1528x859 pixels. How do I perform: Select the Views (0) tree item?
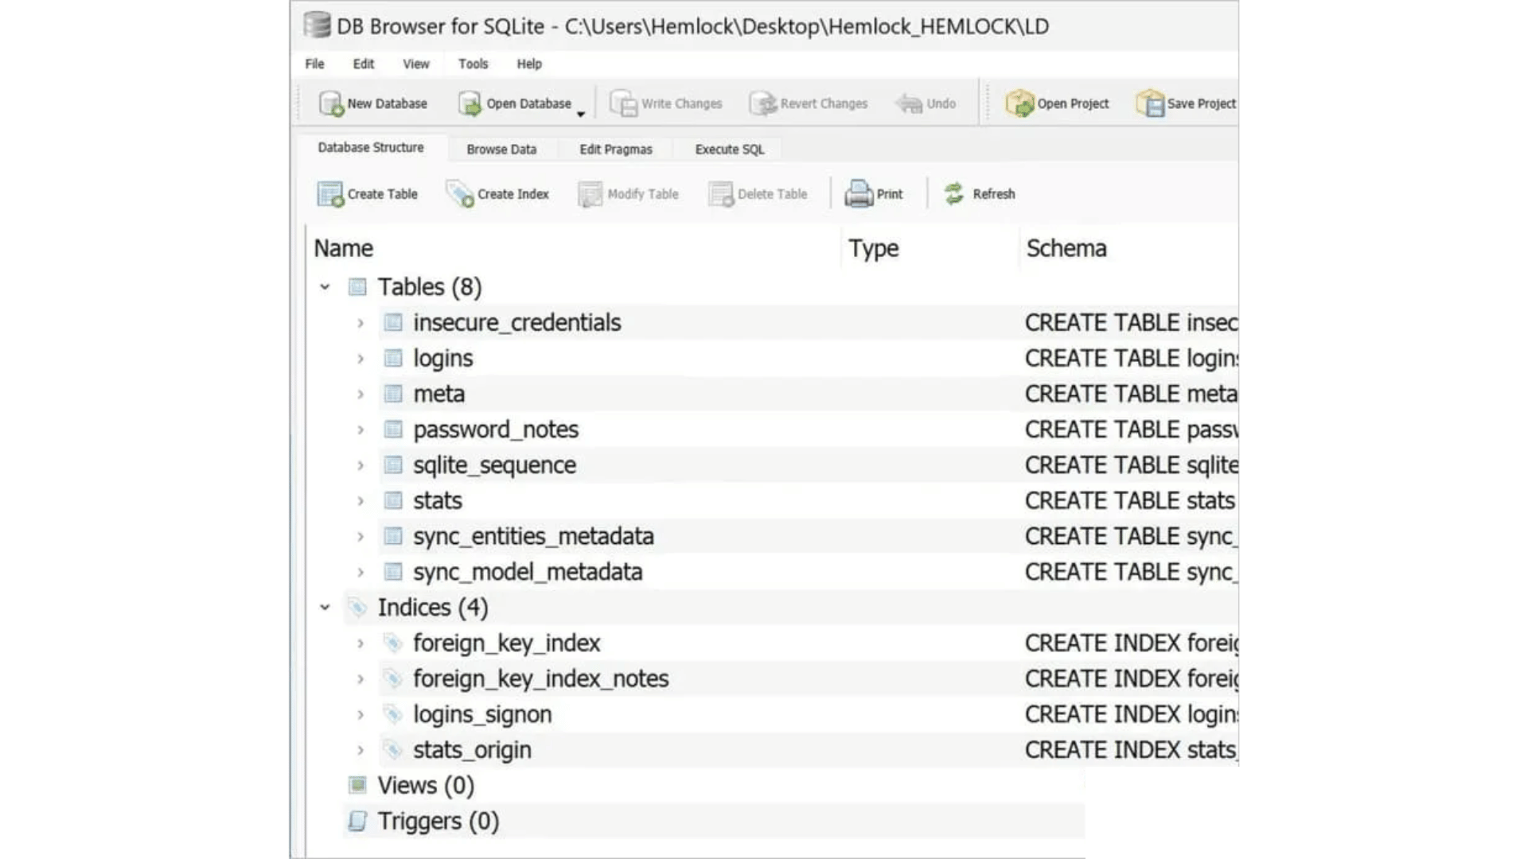[426, 786]
